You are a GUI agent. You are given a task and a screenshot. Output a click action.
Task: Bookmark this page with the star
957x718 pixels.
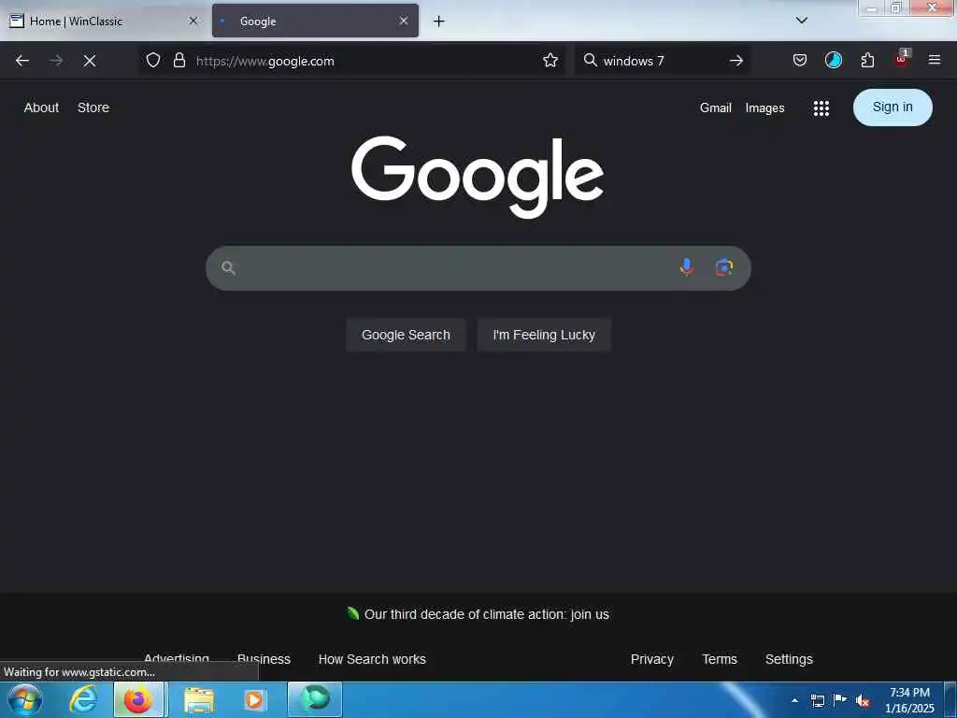click(550, 60)
